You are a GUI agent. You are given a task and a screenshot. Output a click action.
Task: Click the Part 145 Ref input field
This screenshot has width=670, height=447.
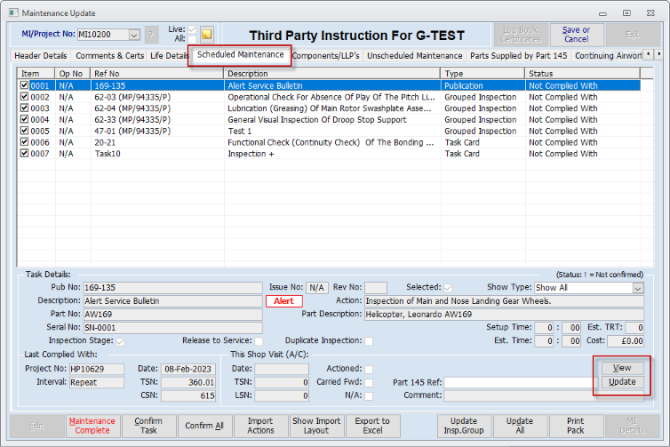pyautogui.click(x=520, y=382)
